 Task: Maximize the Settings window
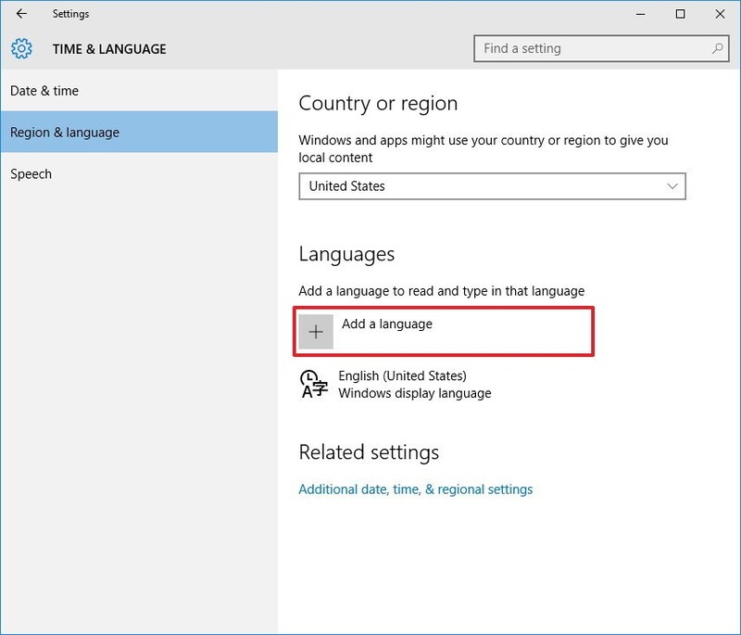click(x=680, y=14)
